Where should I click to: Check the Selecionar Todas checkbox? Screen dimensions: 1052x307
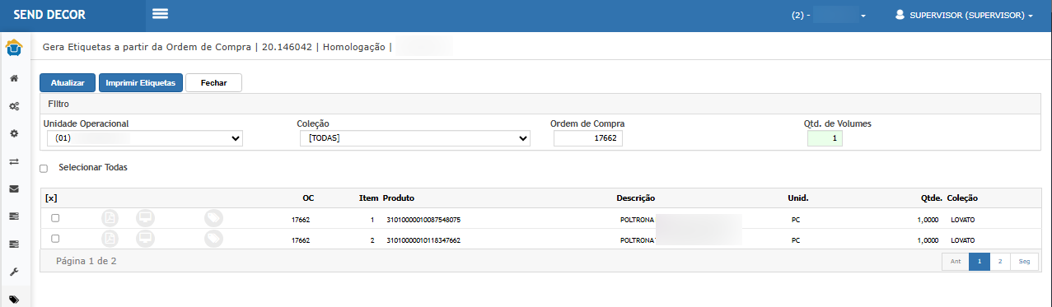pyautogui.click(x=44, y=169)
